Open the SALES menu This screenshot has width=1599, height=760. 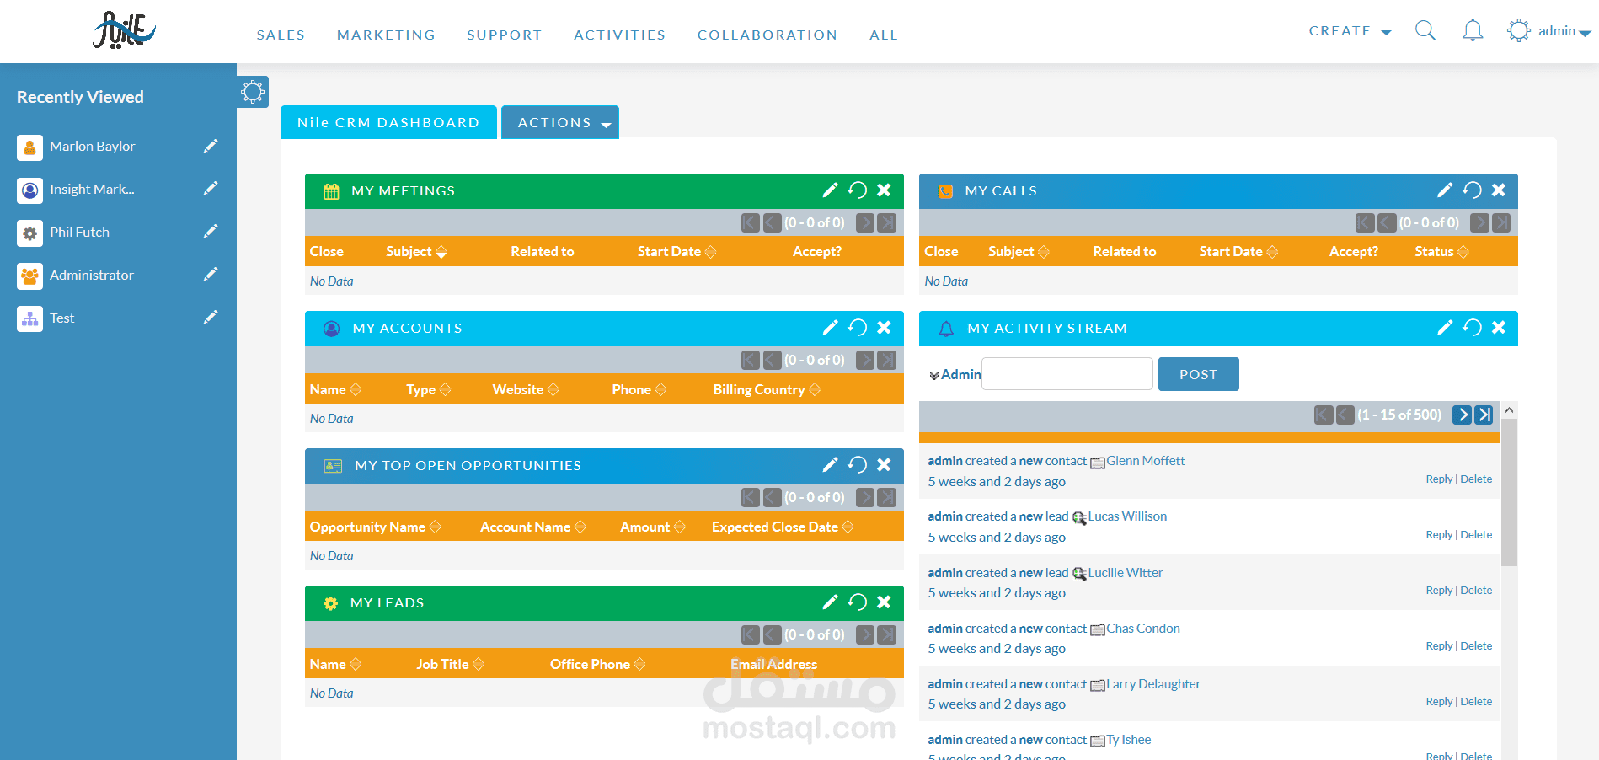pyautogui.click(x=281, y=35)
